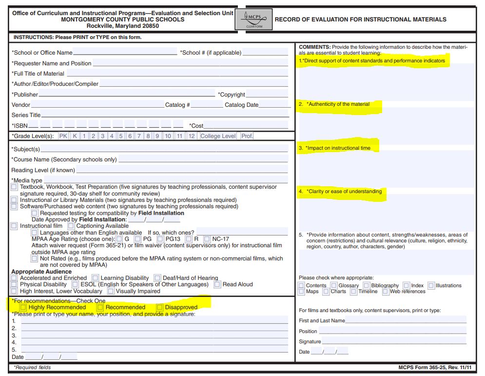Focus the Full Title of Material field
This screenshot has width=485, height=376.
tap(177, 73)
